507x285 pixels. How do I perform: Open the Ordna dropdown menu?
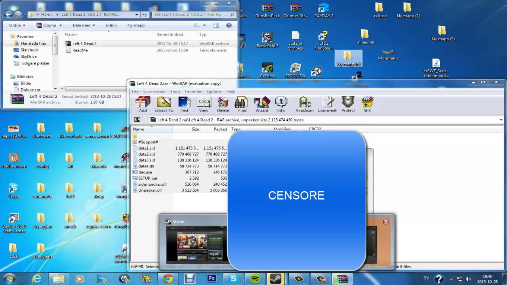(17, 25)
